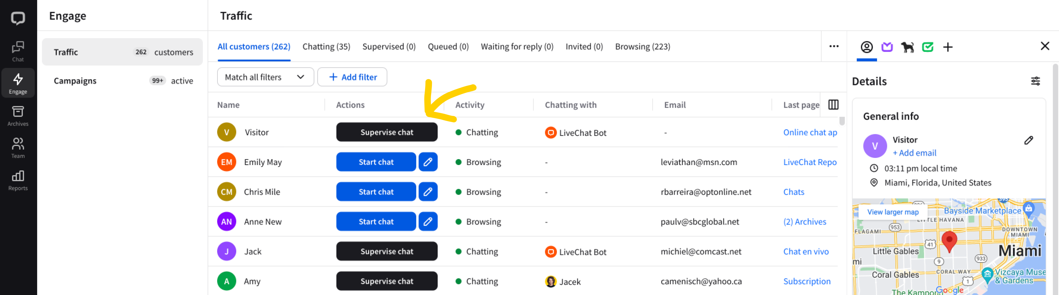This screenshot has height=295, width=1059.
Task: Select Waiting for reply (0) tab
Action: [517, 46]
